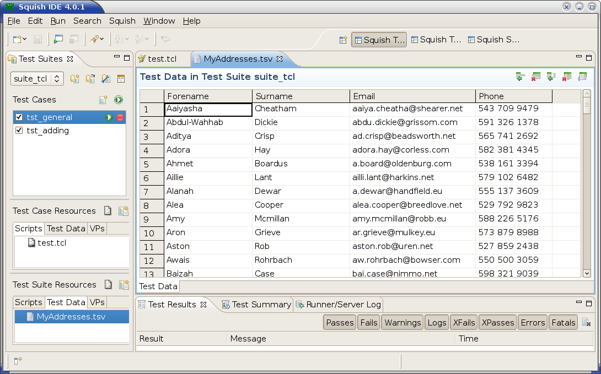Run the whole test suite via green play icon
601x374 pixels.
(x=119, y=100)
